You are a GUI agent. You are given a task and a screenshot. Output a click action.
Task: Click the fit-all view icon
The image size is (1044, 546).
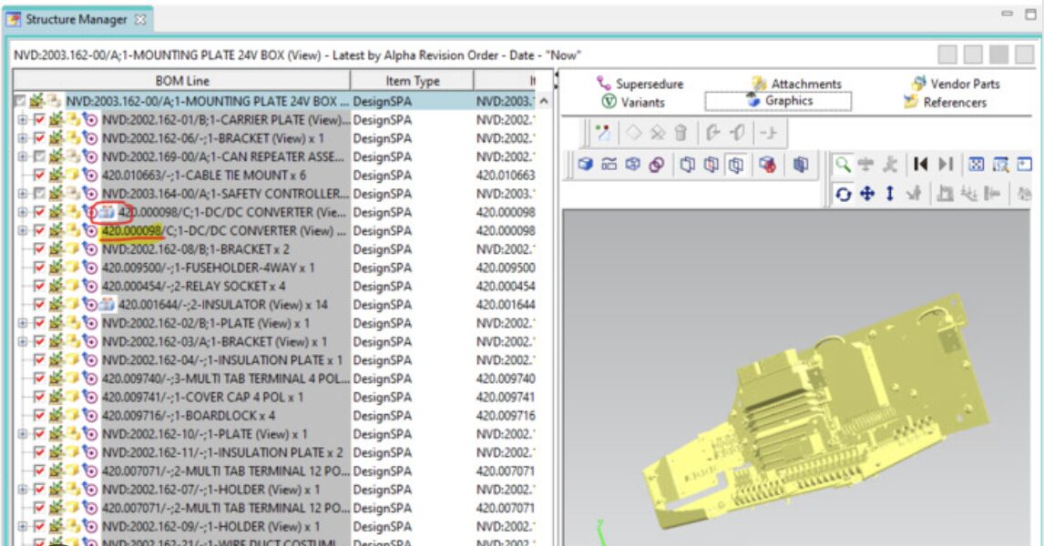[976, 165]
